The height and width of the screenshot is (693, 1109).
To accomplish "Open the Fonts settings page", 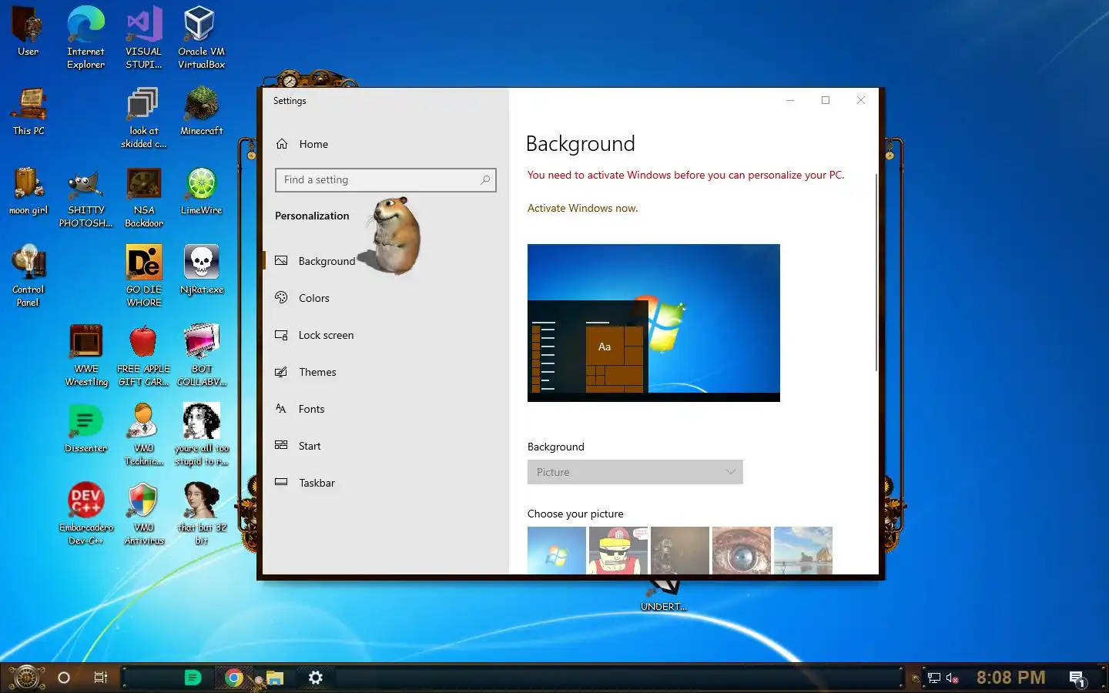I will pyautogui.click(x=385, y=409).
